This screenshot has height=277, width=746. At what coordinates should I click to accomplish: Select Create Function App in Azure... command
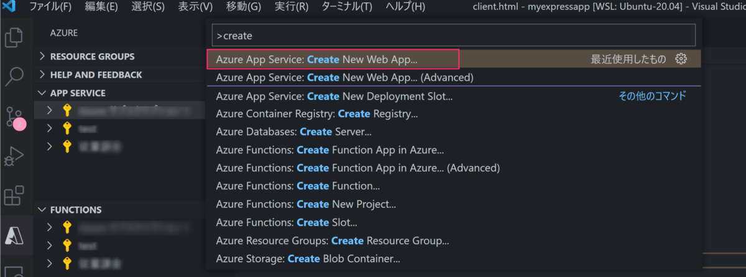point(454,150)
